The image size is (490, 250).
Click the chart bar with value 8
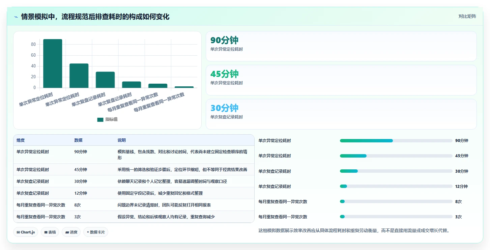tap(158, 86)
